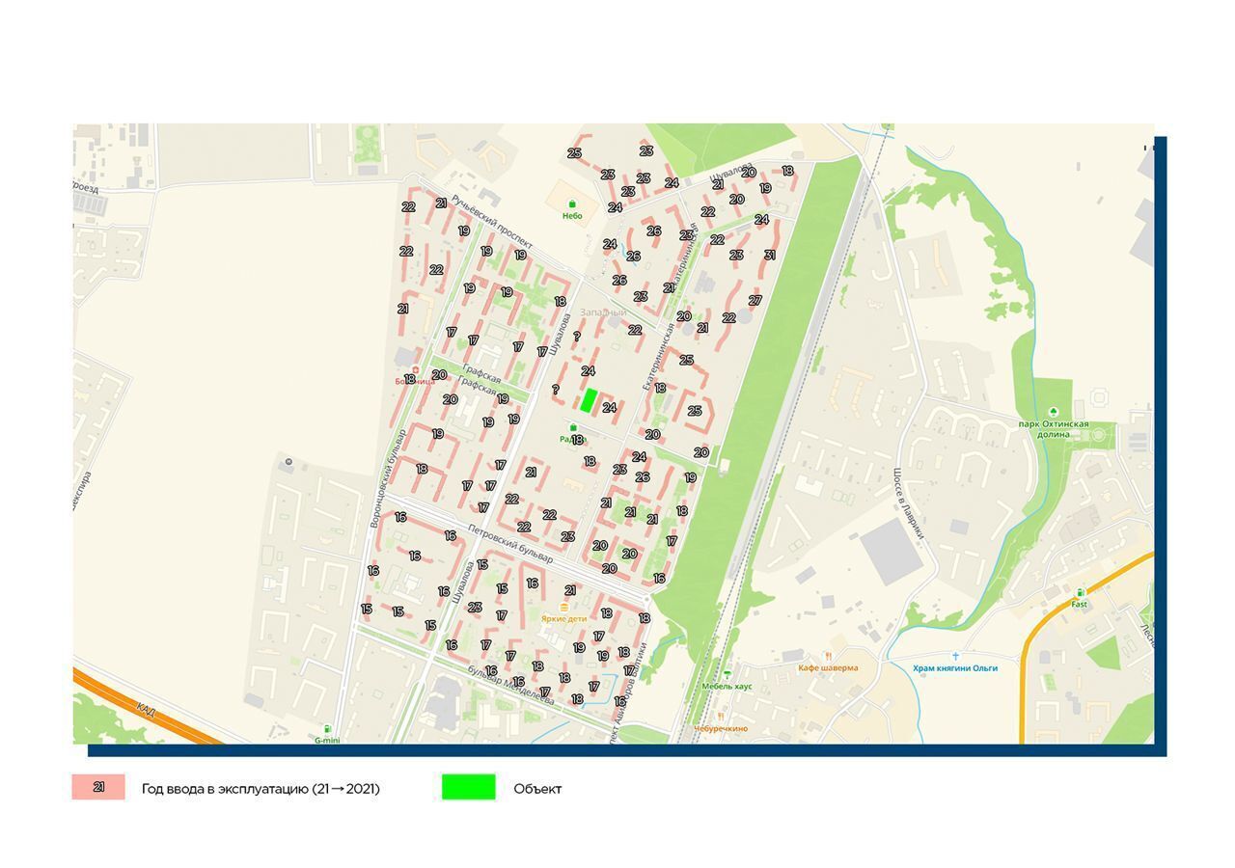Click the Небо shopping bag icon

(x=572, y=203)
